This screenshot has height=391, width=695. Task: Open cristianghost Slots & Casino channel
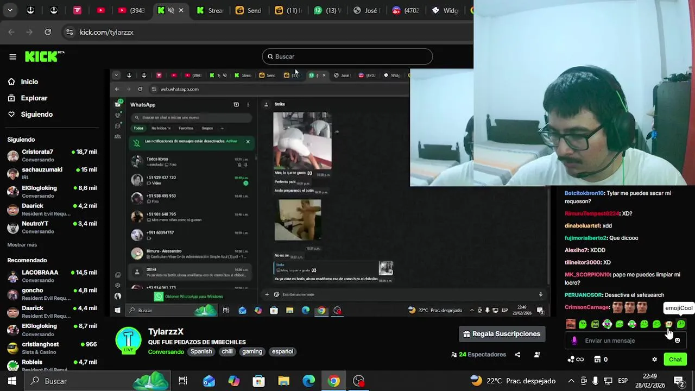52,348
